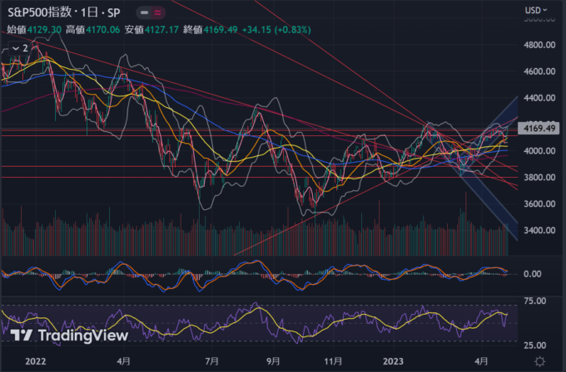
Task: Open the USD currency dropdown
Action: (x=535, y=10)
